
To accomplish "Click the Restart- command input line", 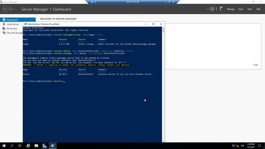I will point(44,81).
